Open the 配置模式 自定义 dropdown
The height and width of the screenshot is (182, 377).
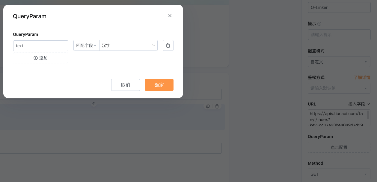tap(339, 62)
